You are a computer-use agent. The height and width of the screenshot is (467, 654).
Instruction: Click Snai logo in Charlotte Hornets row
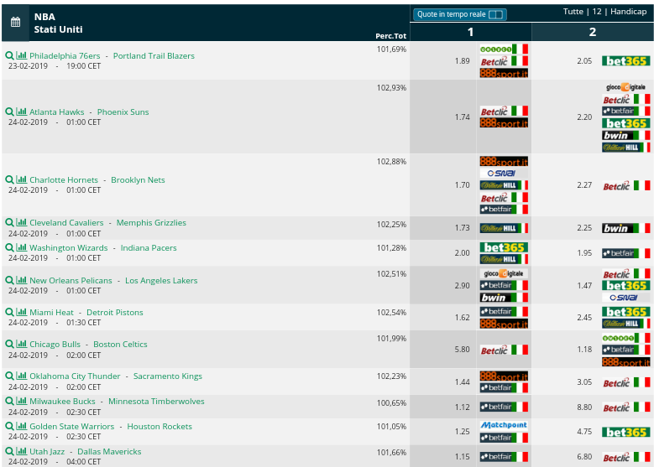point(504,174)
